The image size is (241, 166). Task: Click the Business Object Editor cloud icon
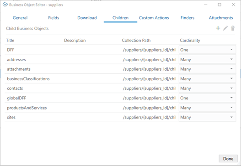(5, 5)
